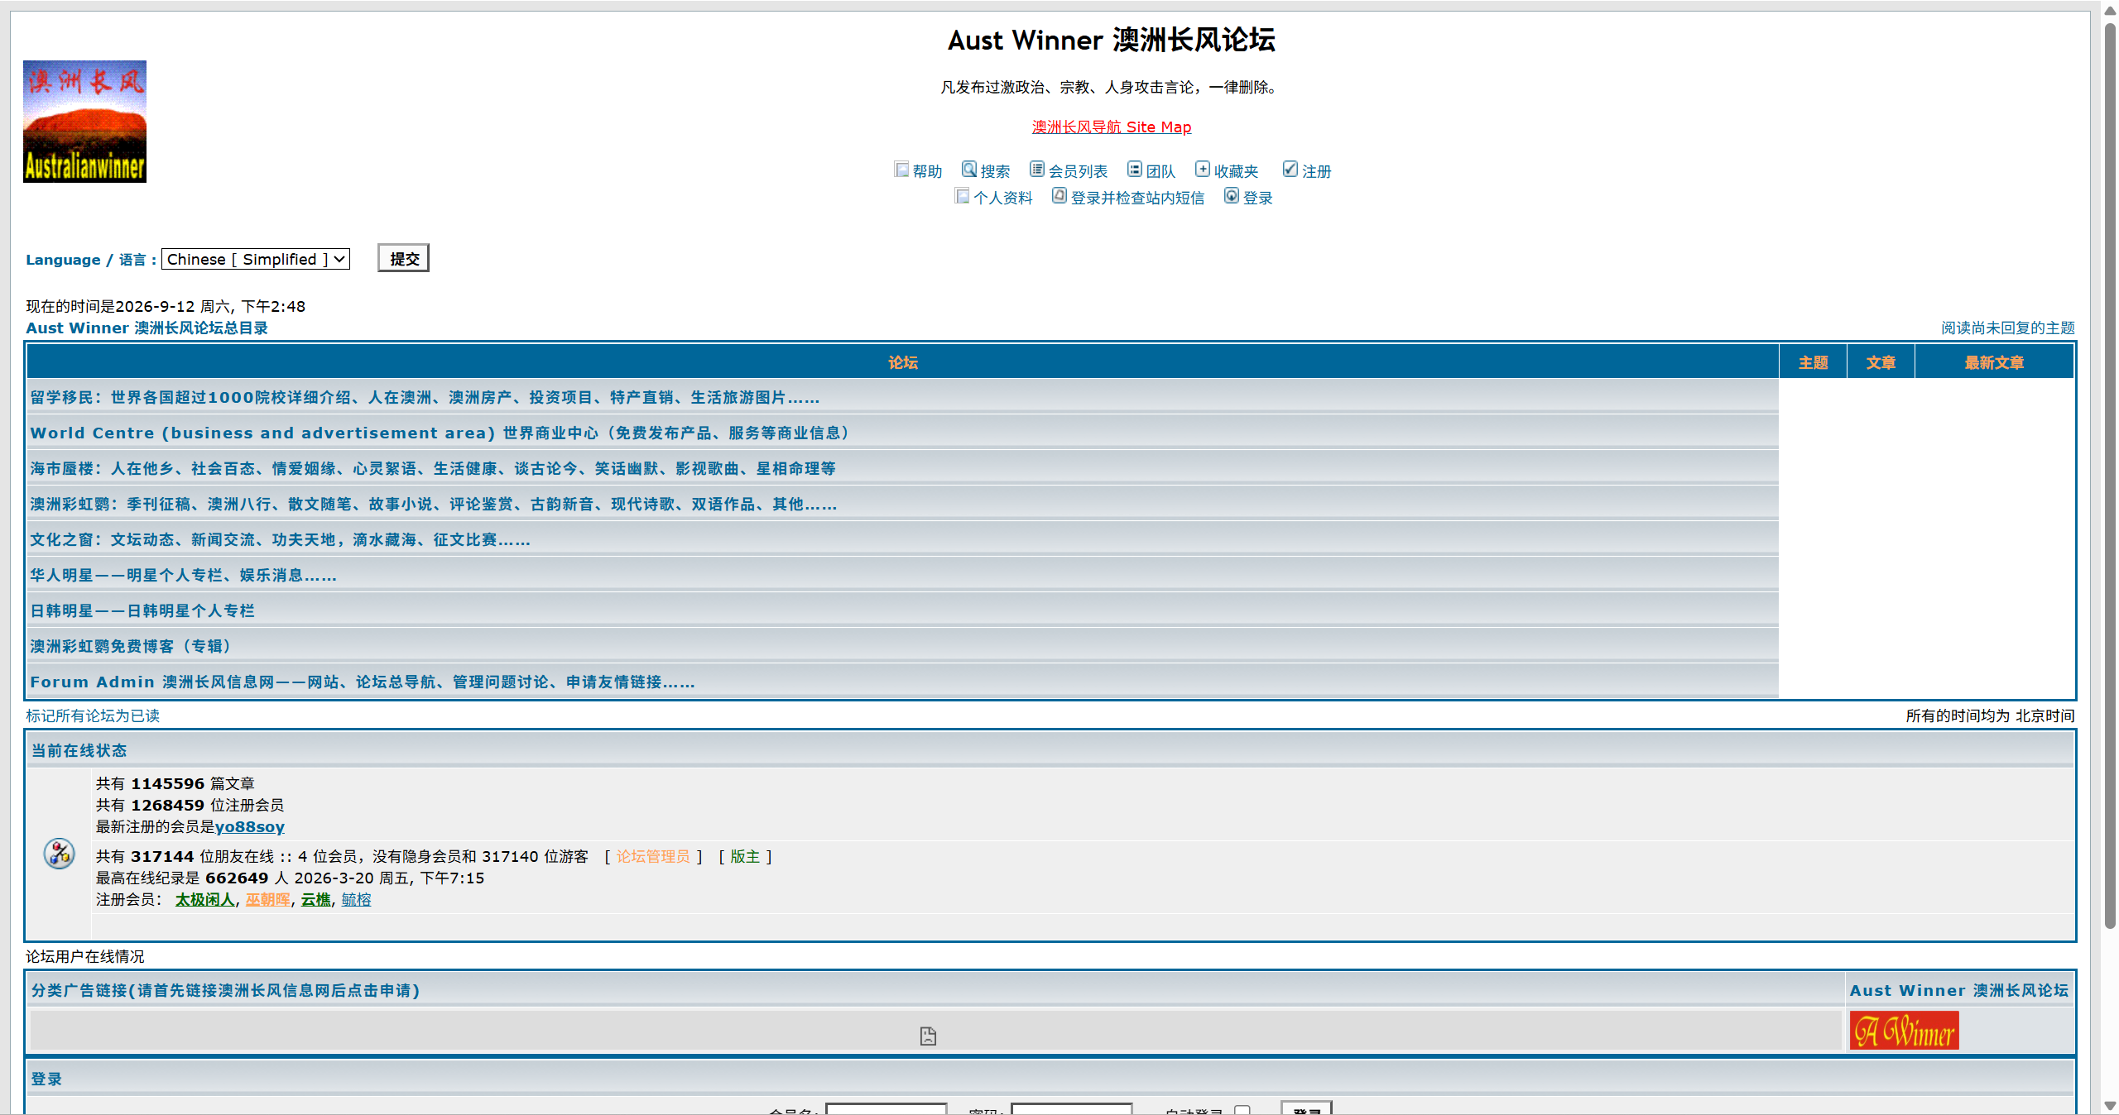Click the 注册 register checkmark icon
The image size is (2119, 1115).
coord(1290,170)
